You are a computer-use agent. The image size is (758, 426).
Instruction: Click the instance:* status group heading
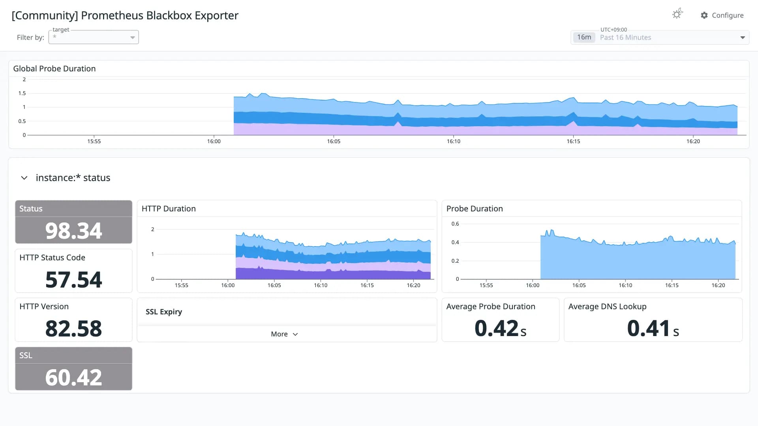click(73, 178)
